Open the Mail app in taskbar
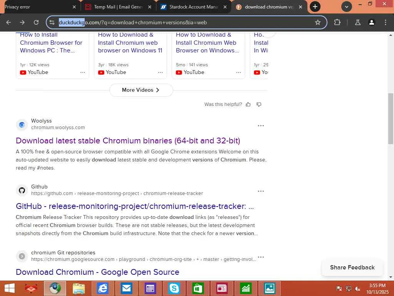The width and height of the screenshot is (394, 296). coord(126,288)
